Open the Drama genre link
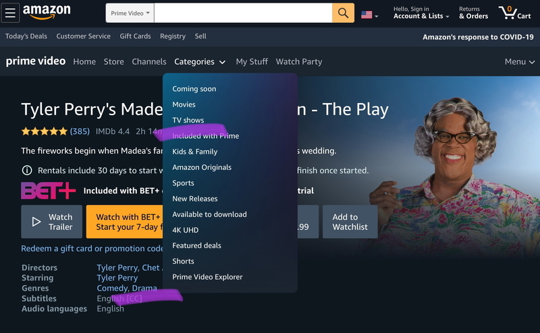 tap(144, 289)
